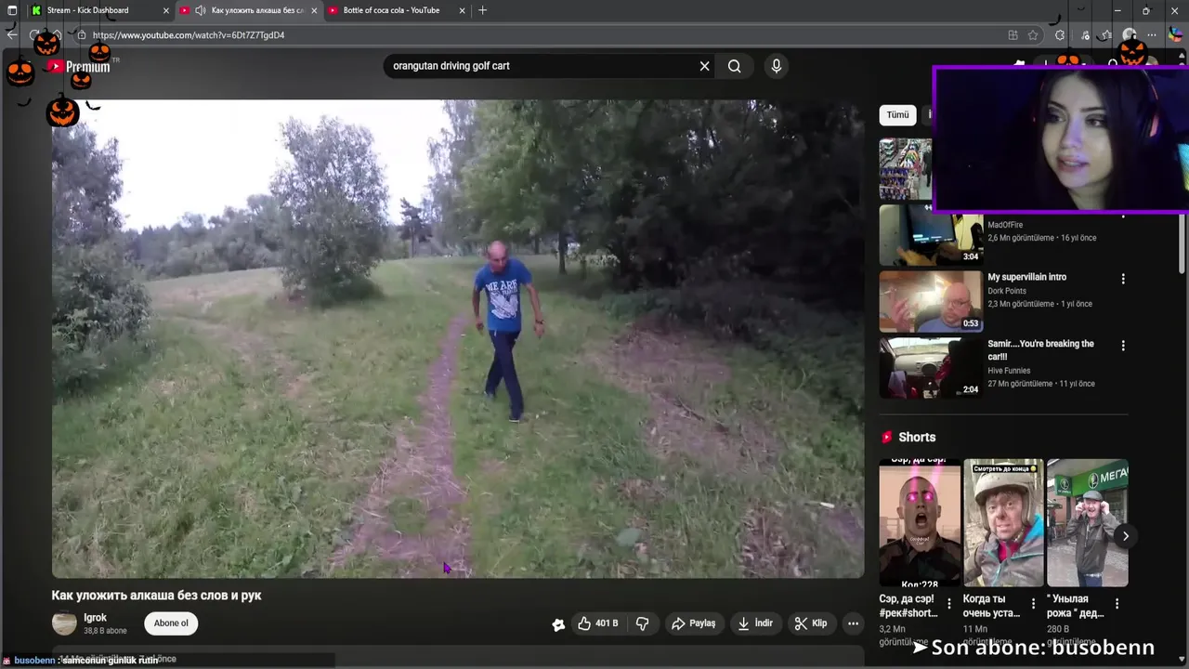Image resolution: width=1189 pixels, height=669 pixels.
Task: Open options for Сэр, да сэр short
Action: pyautogui.click(x=948, y=604)
